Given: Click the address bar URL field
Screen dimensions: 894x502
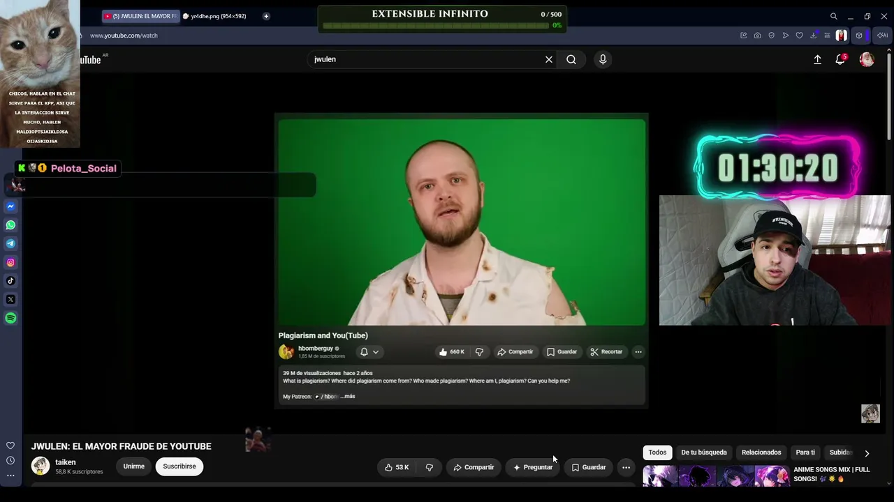Looking at the screenshot, I should (x=405, y=36).
